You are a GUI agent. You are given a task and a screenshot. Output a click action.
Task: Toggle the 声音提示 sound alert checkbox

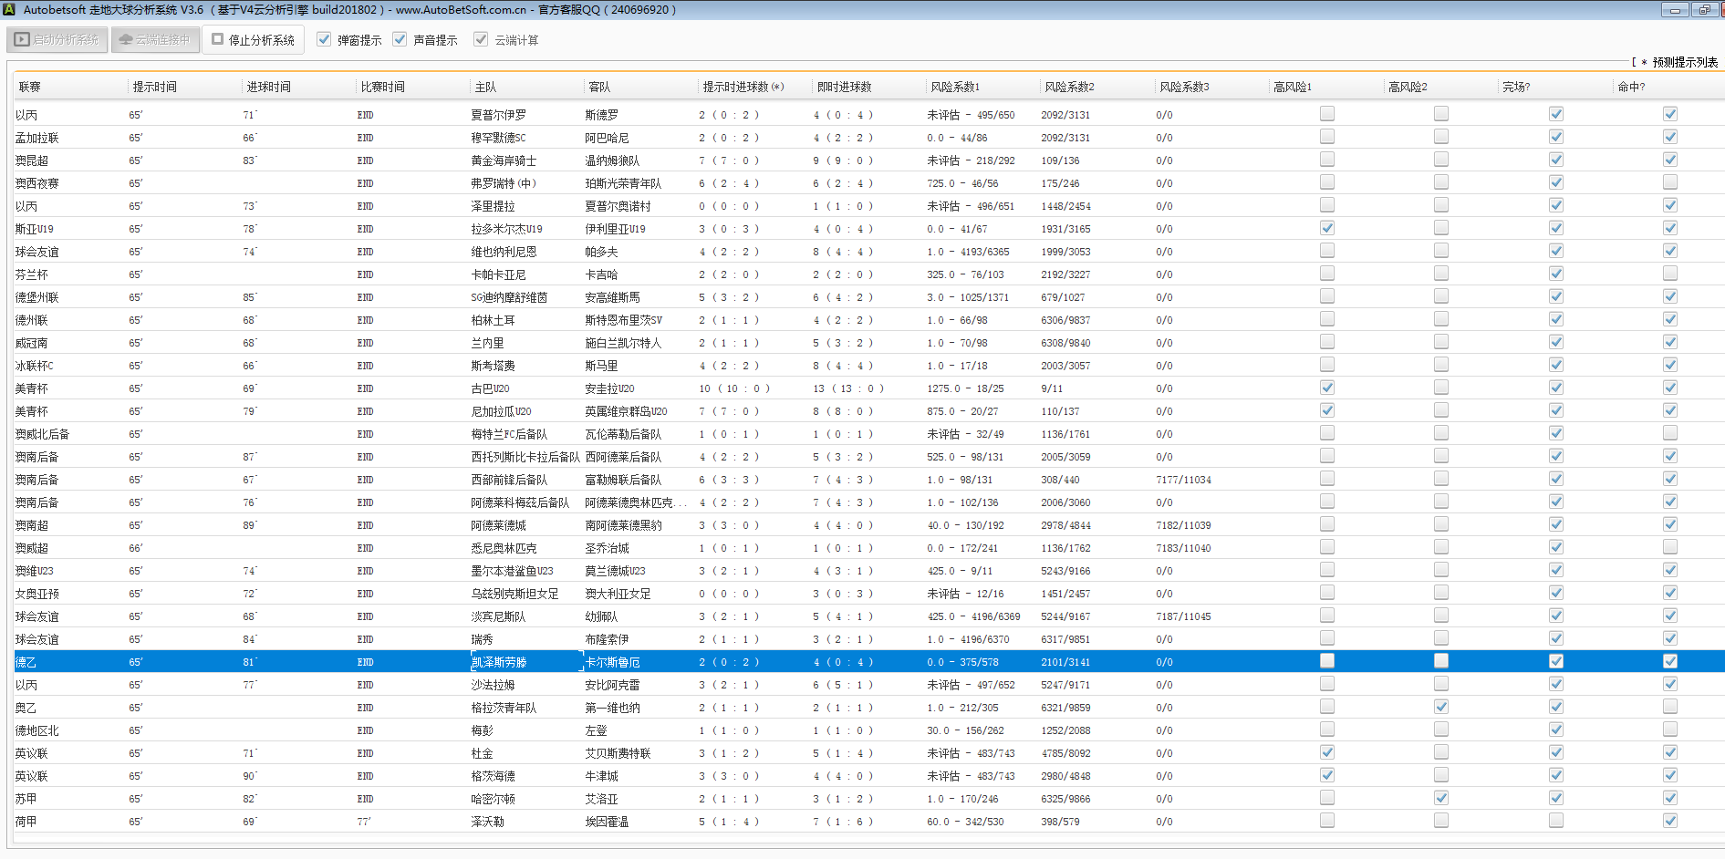pos(400,39)
